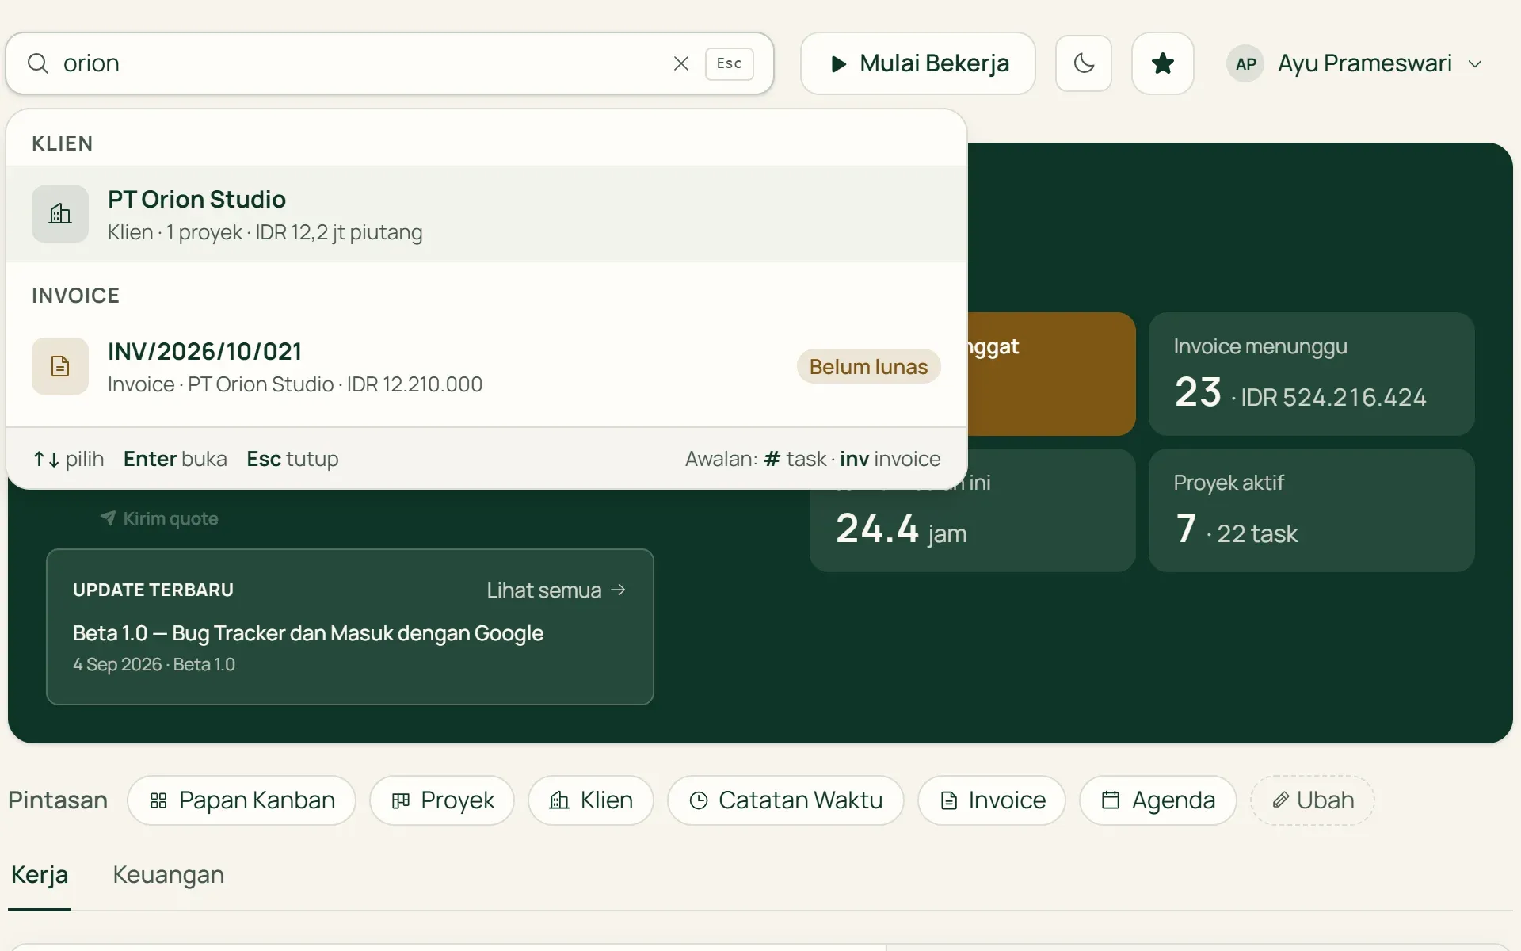This screenshot has height=951, width=1521.
Task: Switch to the Keuangan tab
Action: tap(168, 875)
